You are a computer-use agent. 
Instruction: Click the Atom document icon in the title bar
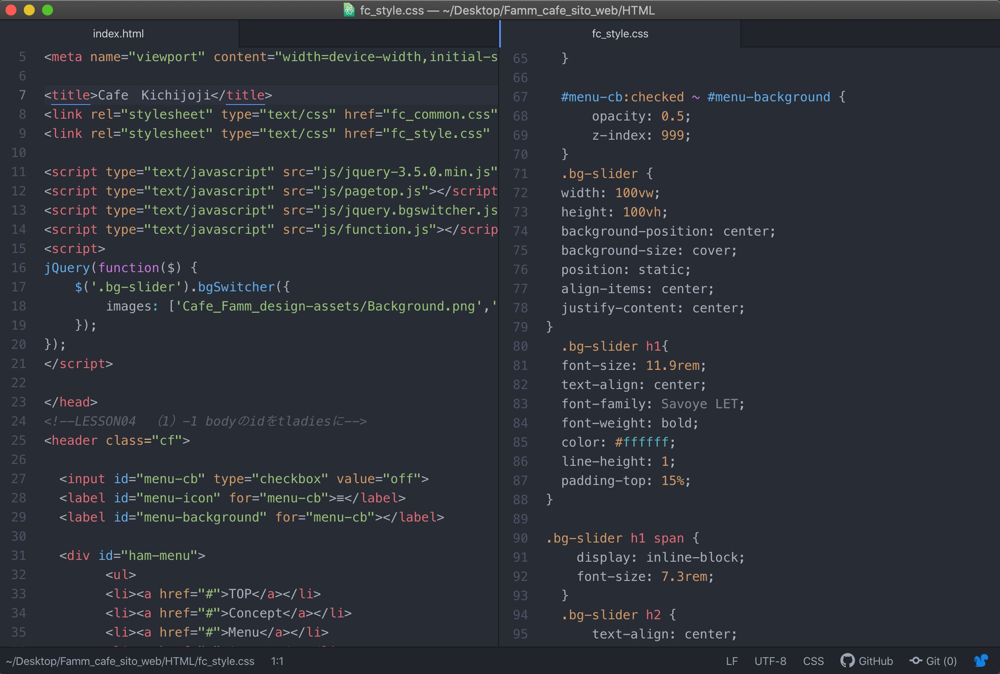tap(349, 10)
